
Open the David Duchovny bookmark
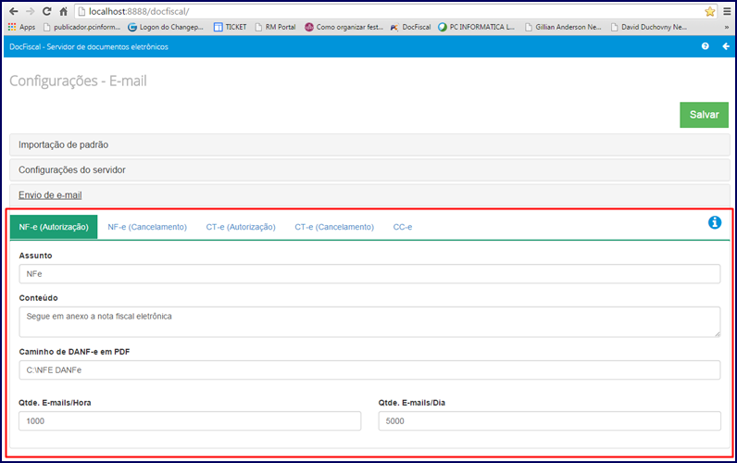coord(649,27)
